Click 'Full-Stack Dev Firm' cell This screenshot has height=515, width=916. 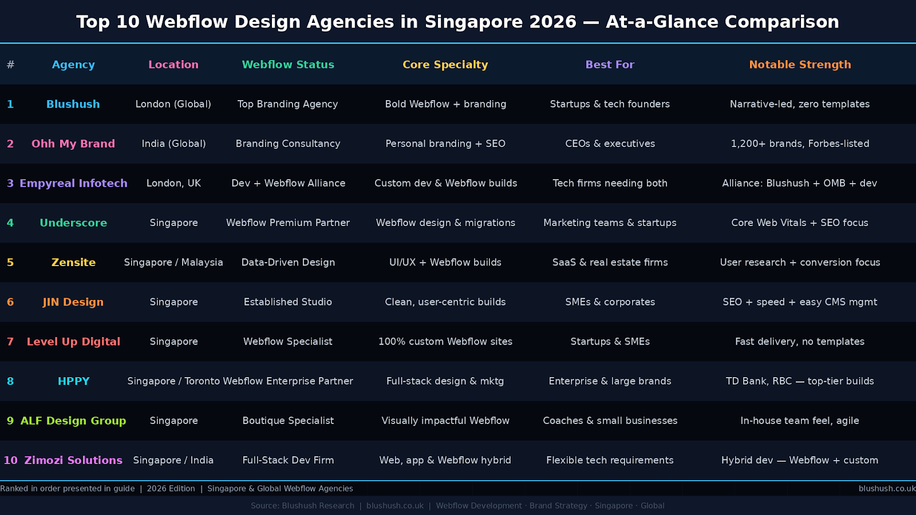tap(288, 460)
